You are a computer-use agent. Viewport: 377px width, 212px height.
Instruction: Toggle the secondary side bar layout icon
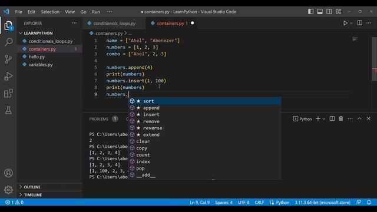(x=329, y=12)
